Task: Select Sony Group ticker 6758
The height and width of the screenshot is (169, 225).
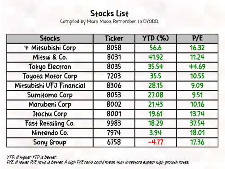Action: [x=114, y=142]
